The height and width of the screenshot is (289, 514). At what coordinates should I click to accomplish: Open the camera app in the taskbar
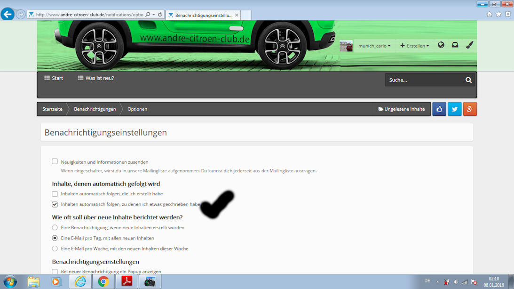tap(150, 282)
